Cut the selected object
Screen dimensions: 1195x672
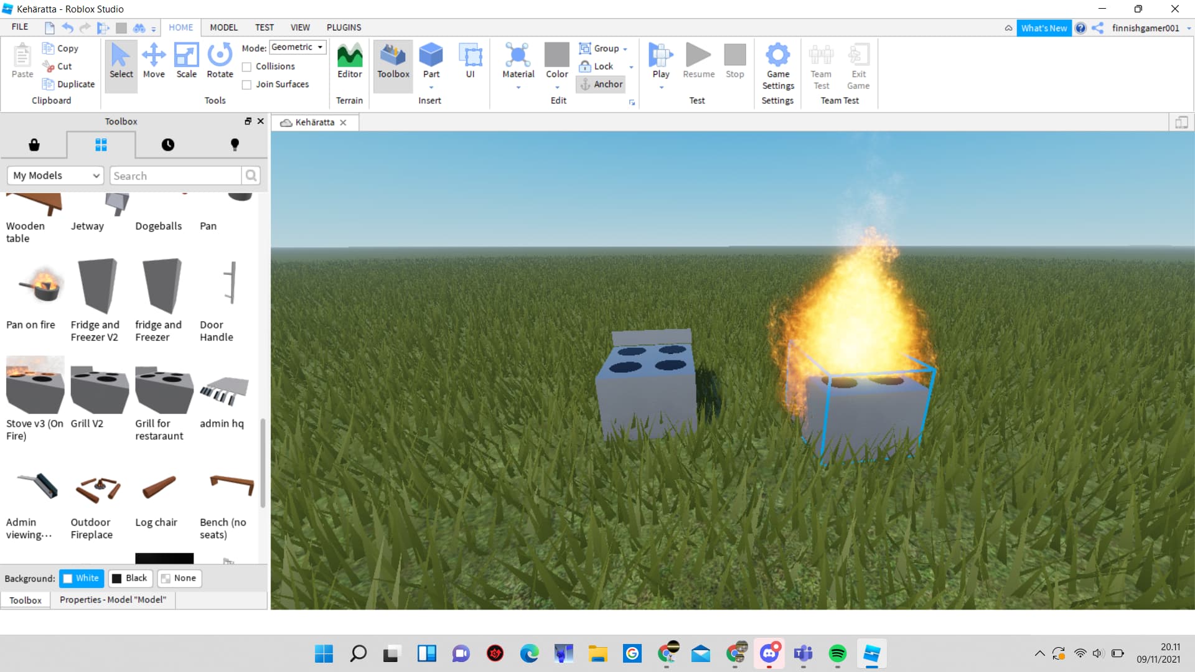57,66
